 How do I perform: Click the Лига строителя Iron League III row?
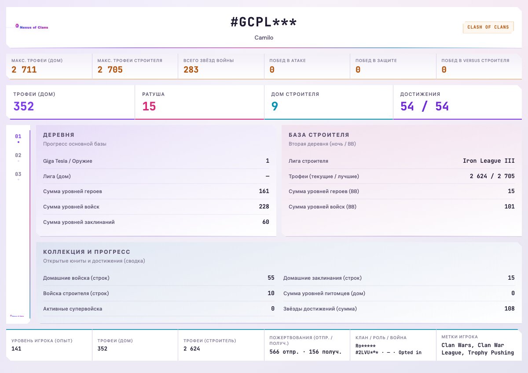pyautogui.click(x=402, y=161)
